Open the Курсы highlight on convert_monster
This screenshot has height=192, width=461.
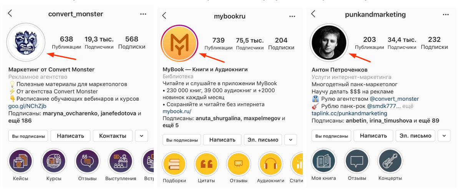tap(54, 161)
